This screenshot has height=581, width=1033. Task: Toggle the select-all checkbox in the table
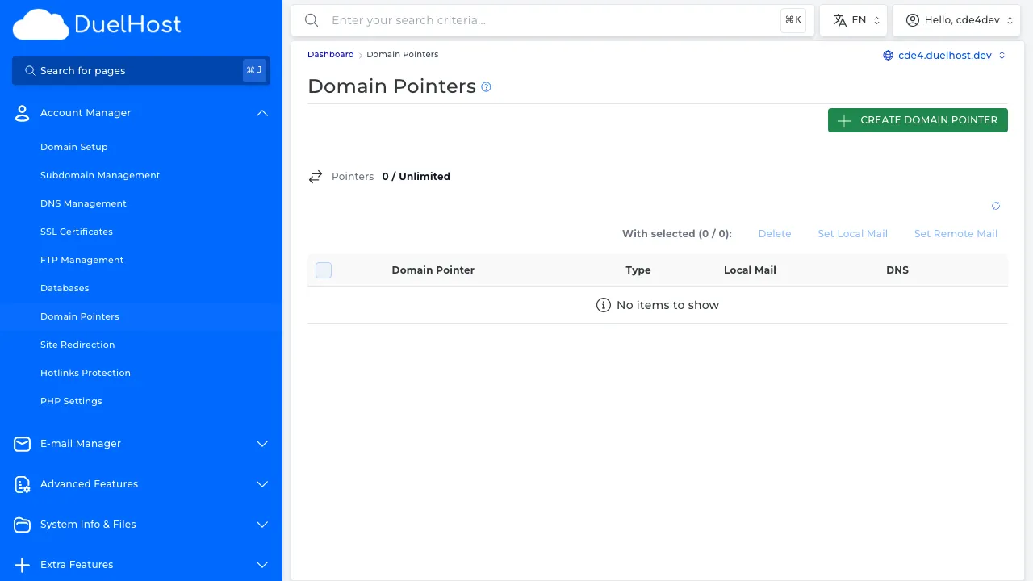(324, 270)
